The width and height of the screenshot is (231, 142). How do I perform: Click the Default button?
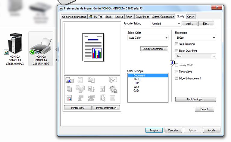click(x=204, y=109)
